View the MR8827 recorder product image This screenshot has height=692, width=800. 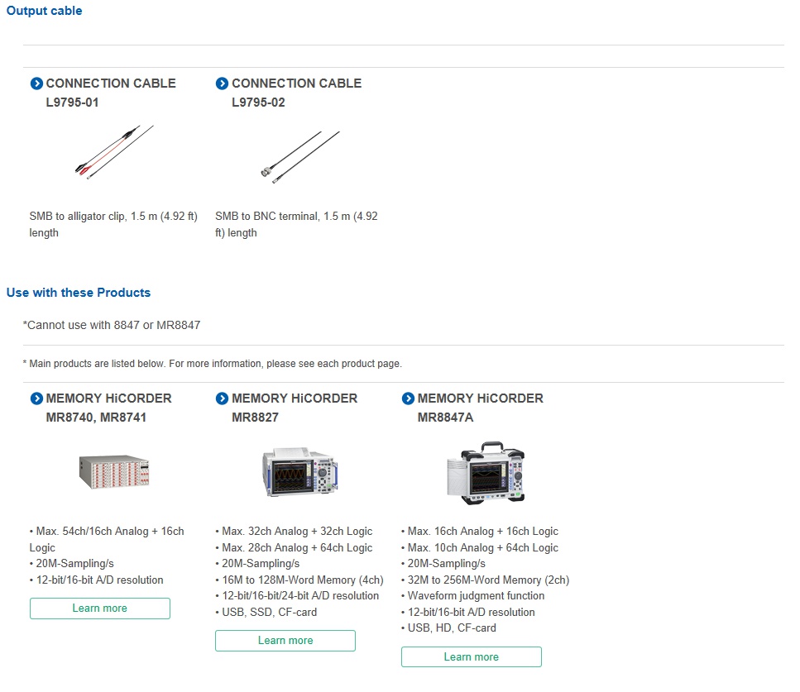(x=300, y=472)
